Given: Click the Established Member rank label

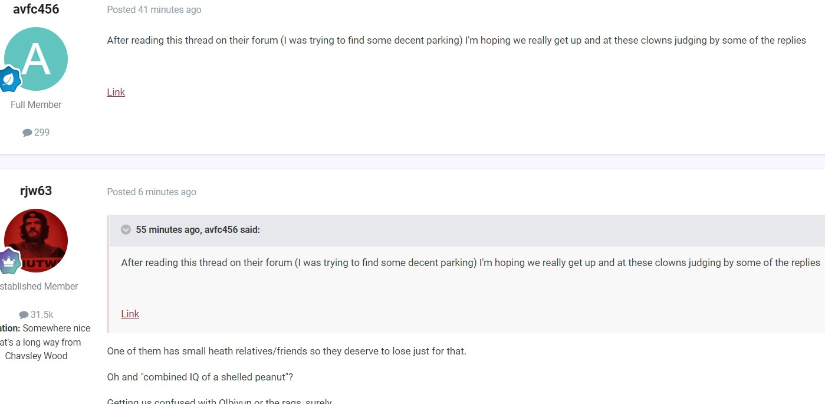Looking at the screenshot, I should click(39, 287).
